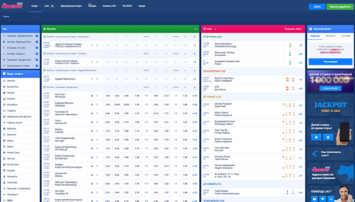Image resolution: width=355 pixels, height=202 pixels.
Task: Open statistics icon for Bavaria Munich match
Action: pos(92,105)
